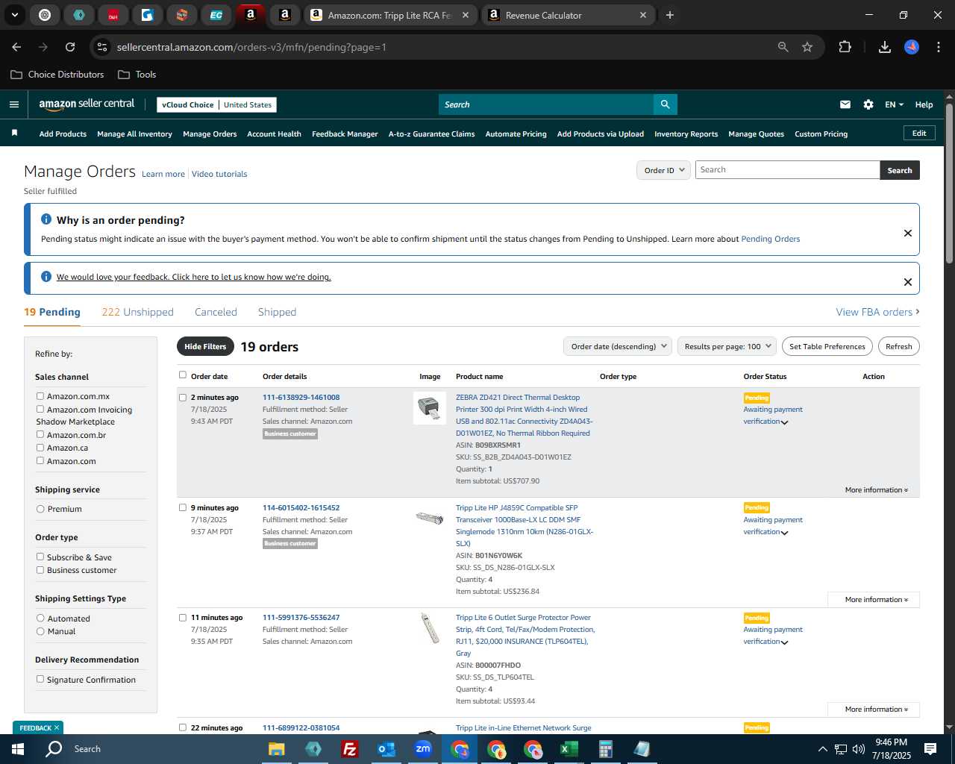Close the 'Why is an order pending' notice
This screenshot has width=955, height=764.
(908, 233)
